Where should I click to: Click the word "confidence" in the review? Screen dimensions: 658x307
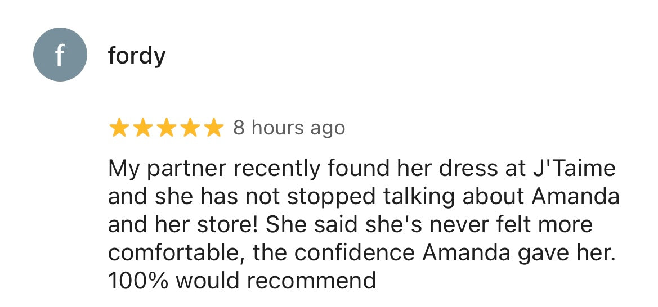point(354,253)
